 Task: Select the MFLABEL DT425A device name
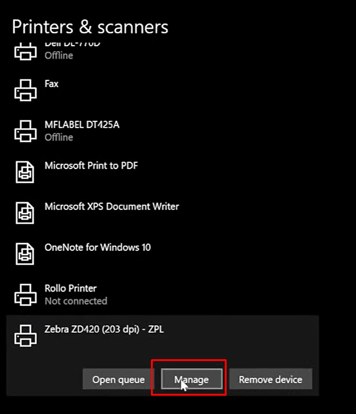(x=82, y=125)
